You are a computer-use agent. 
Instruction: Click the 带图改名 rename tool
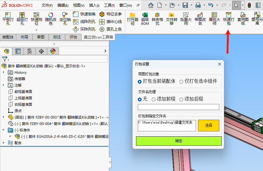[x=200, y=18]
